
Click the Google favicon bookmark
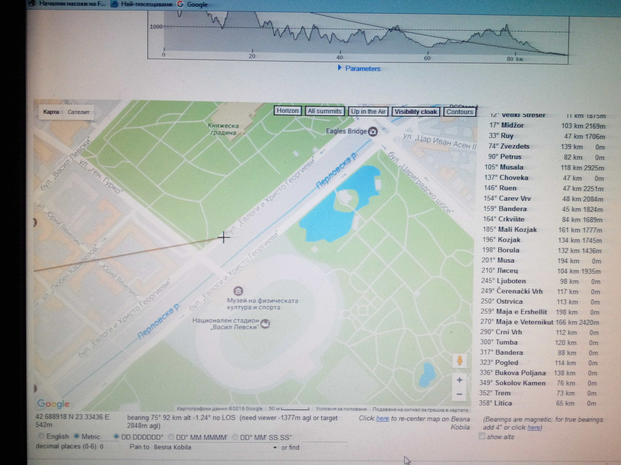[180, 4]
